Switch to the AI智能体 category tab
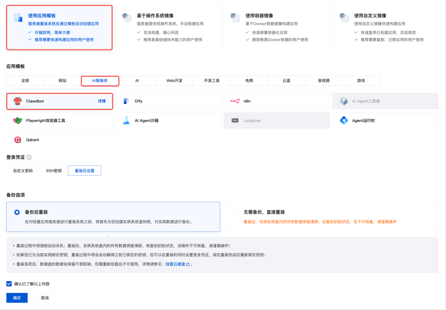Viewport: 446px width, 310px height. [x=100, y=81]
